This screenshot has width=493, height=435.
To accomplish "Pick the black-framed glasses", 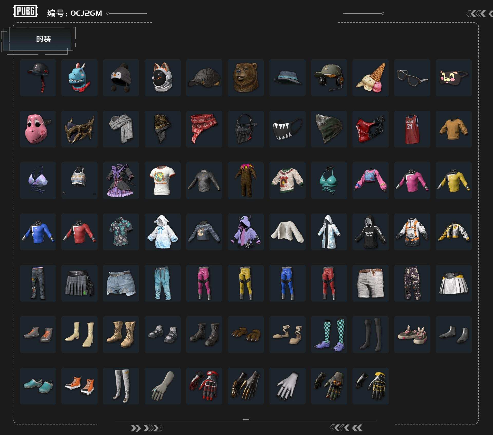I will pos(412,78).
